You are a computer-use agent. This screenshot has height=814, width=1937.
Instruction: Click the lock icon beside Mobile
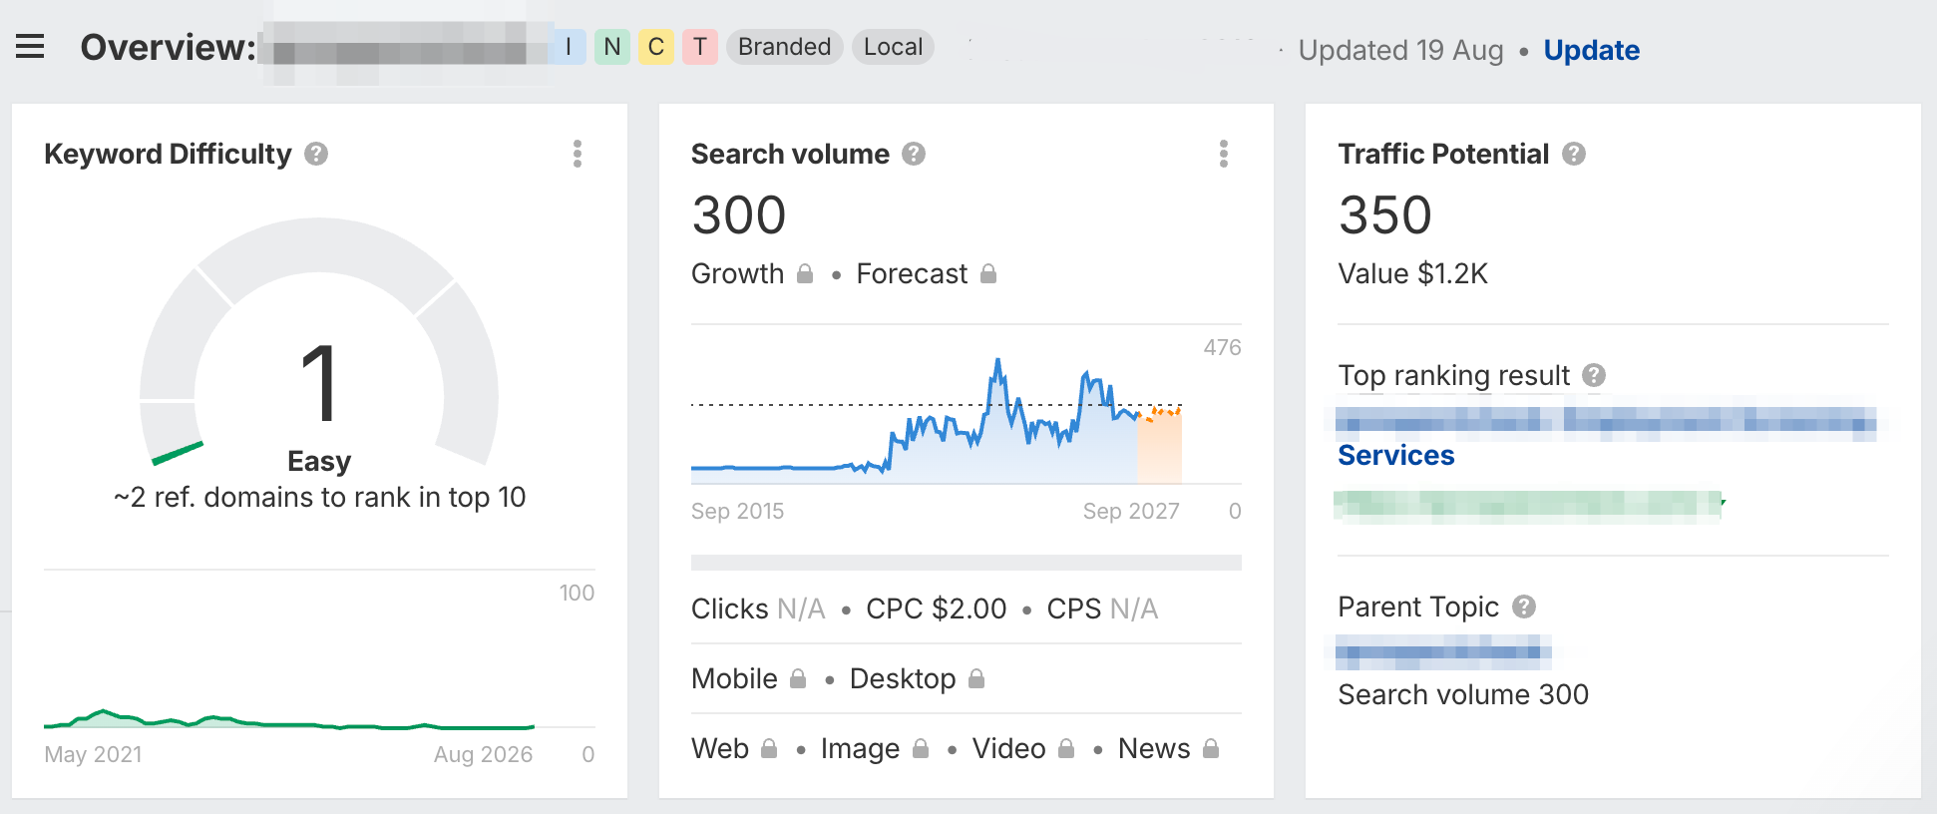(x=798, y=678)
